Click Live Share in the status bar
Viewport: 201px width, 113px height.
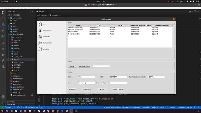pos(30,107)
